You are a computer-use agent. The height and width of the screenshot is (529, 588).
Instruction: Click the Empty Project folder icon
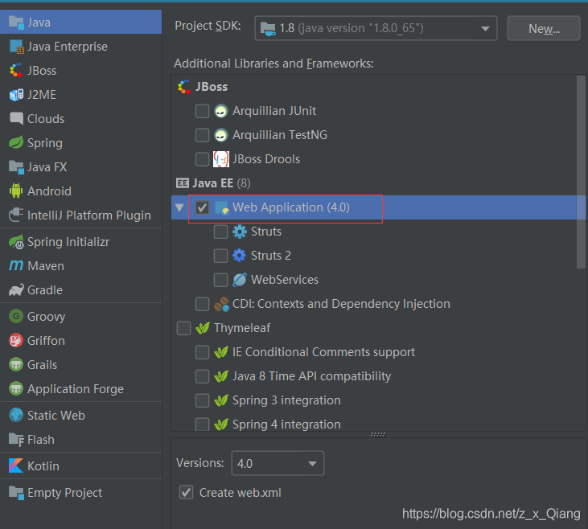coord(16,492)
